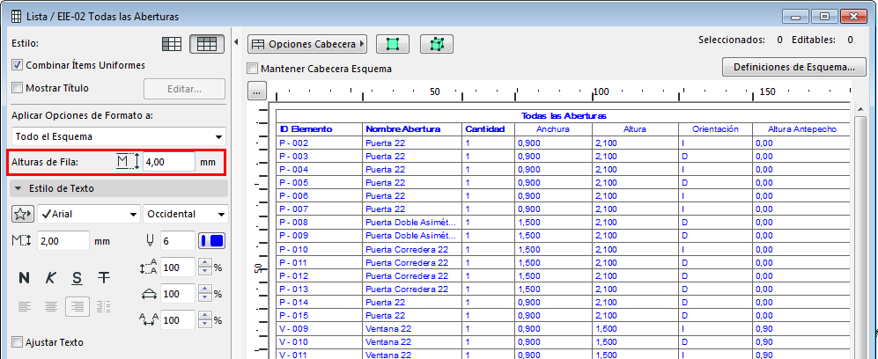Enable Mostrar Título checkbox
The height and width of the screenshot is (359, 878).
[x=18, y=88]
